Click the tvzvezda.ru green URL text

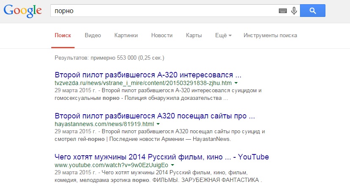143,83
